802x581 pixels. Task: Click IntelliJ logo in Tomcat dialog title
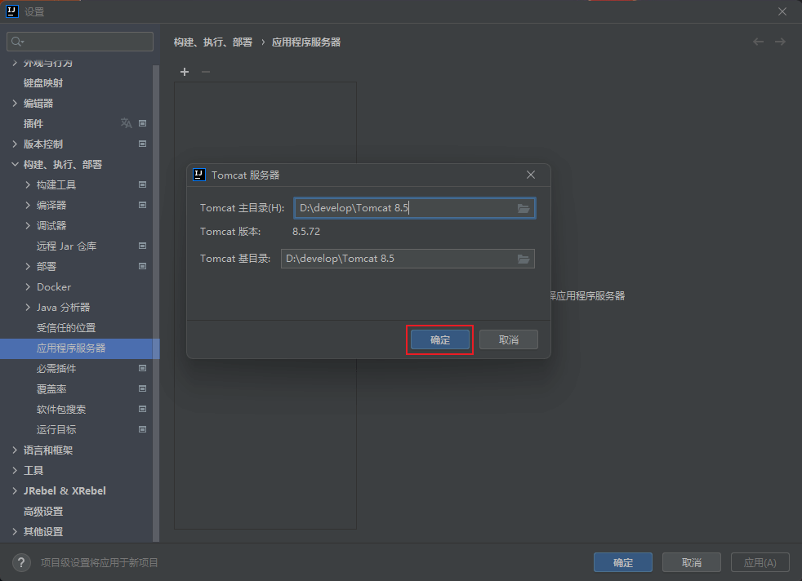tap(199, 175)
